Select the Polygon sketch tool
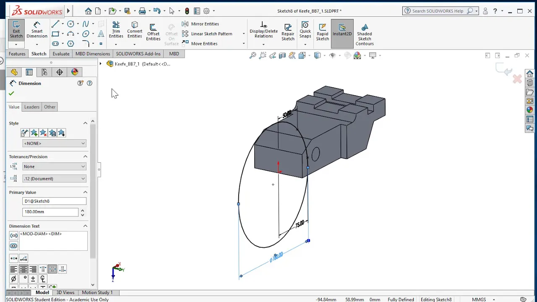Image resolution: width=537 pixels, height=302 pixels. (x=70, y=44)
